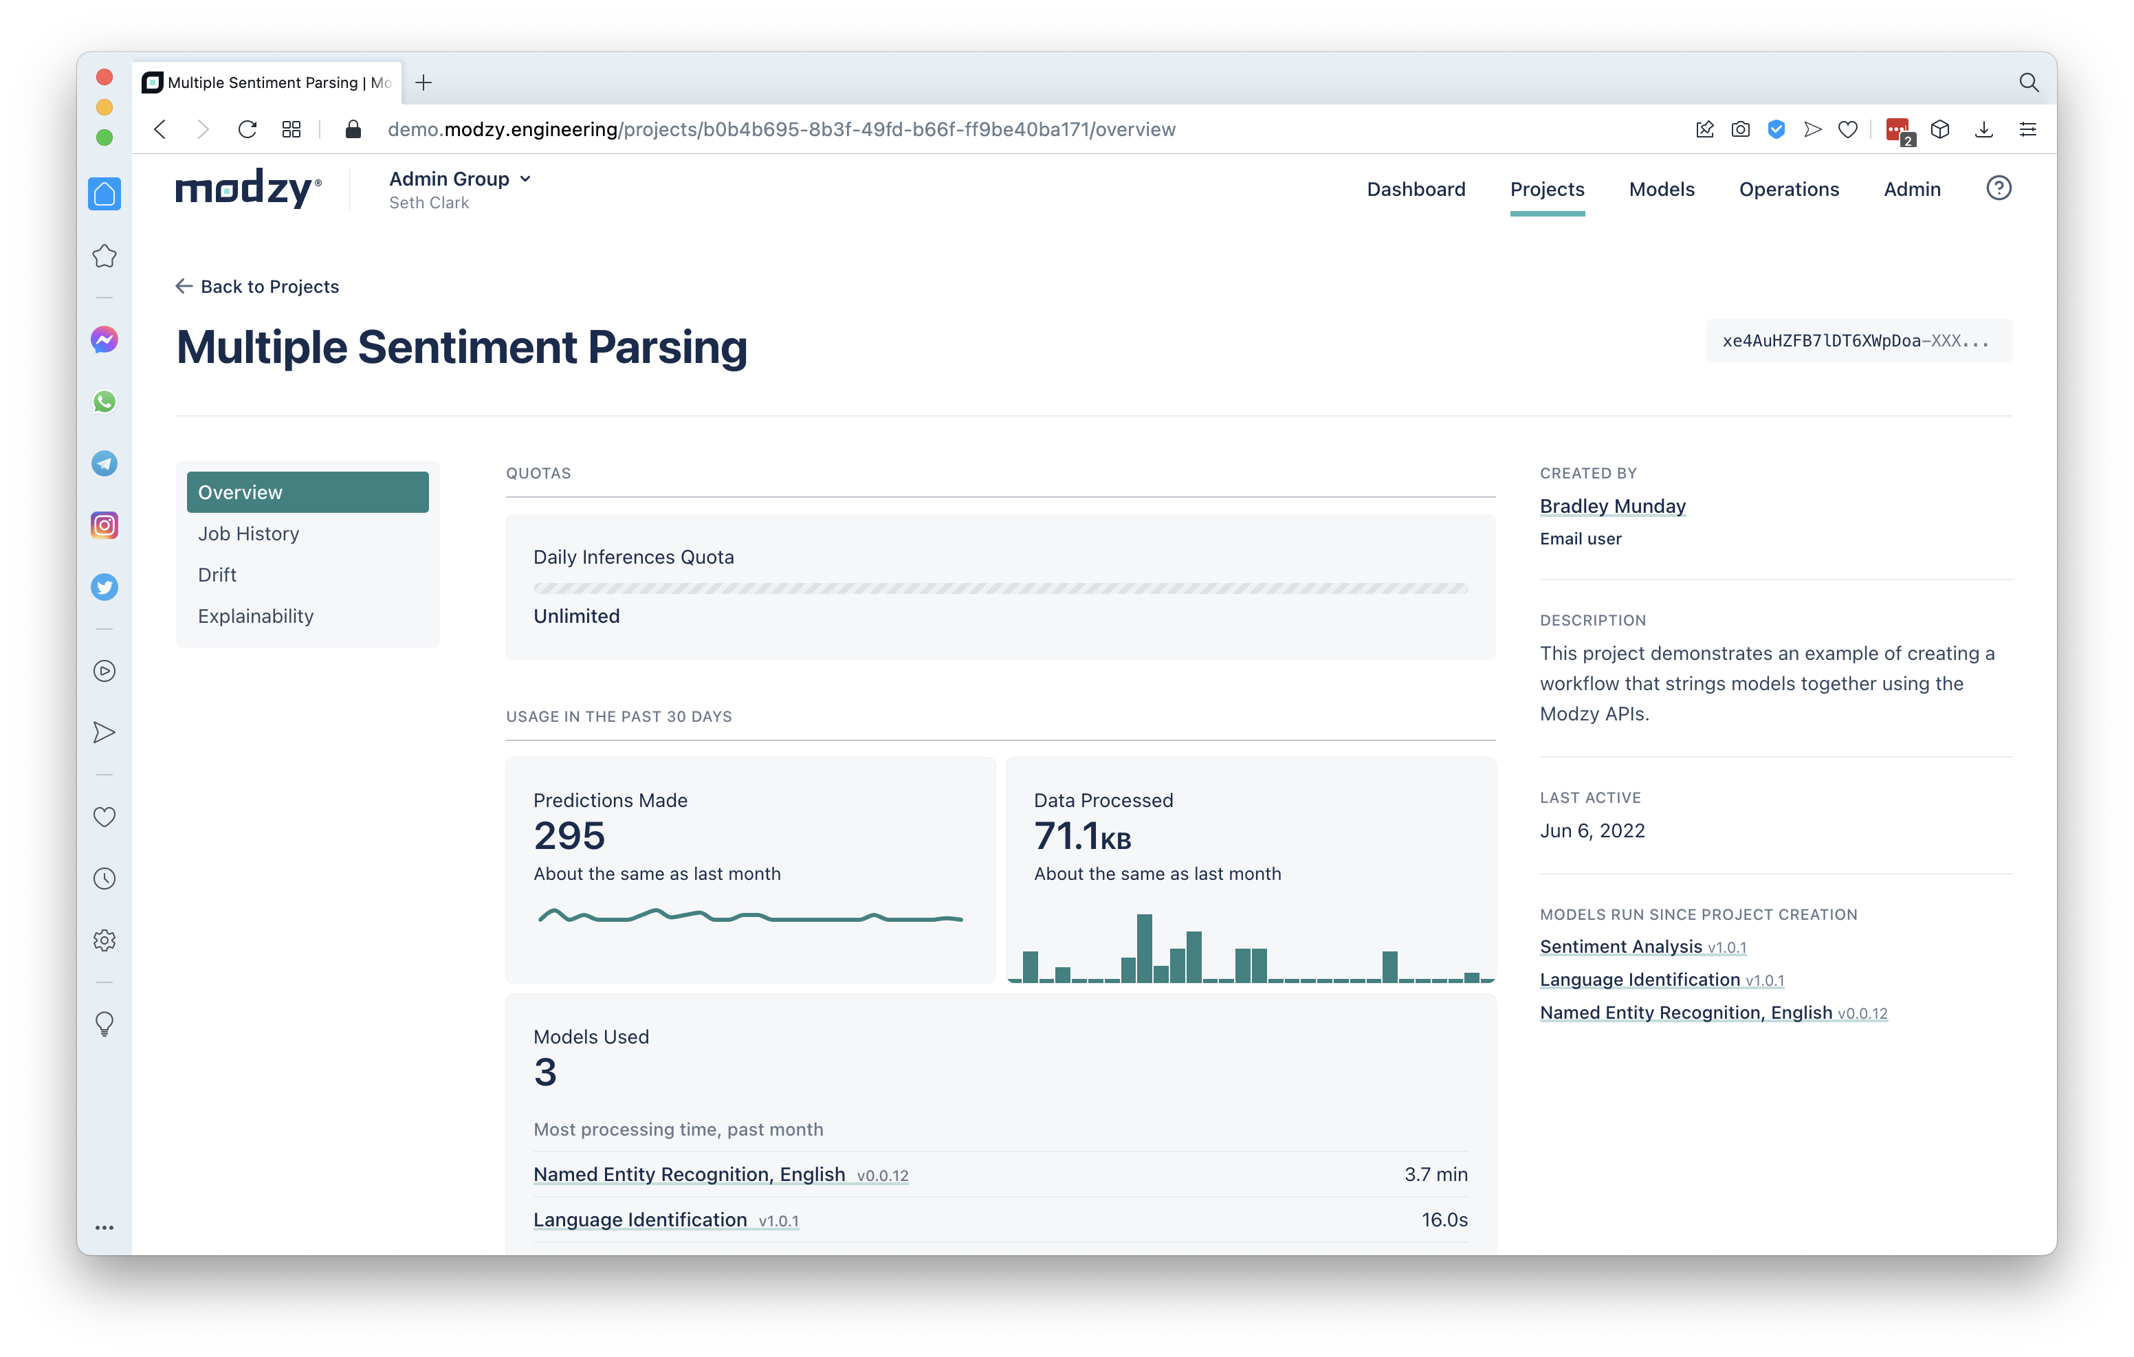Open Instagram sidebar panel
Image resolution: width=2134 pixels, height=1357 pixels.
click(x=104, y=525)
